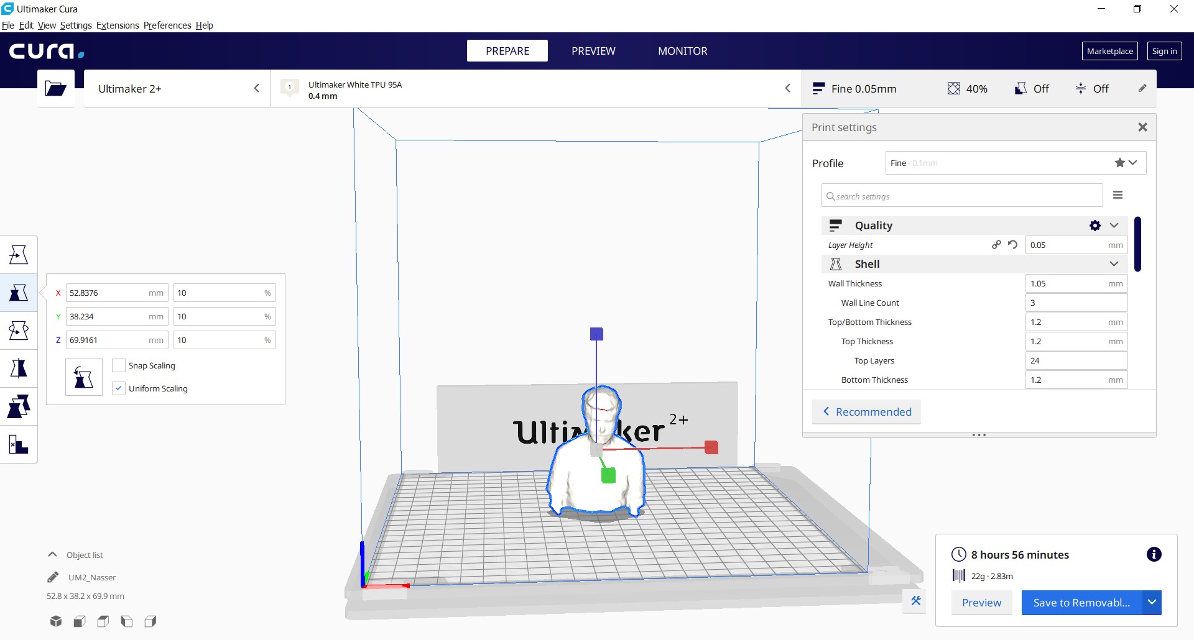Click the print info icon
Image resolution: width=1194 pixels, height=640 pixels.
(x=1154, y=554)
